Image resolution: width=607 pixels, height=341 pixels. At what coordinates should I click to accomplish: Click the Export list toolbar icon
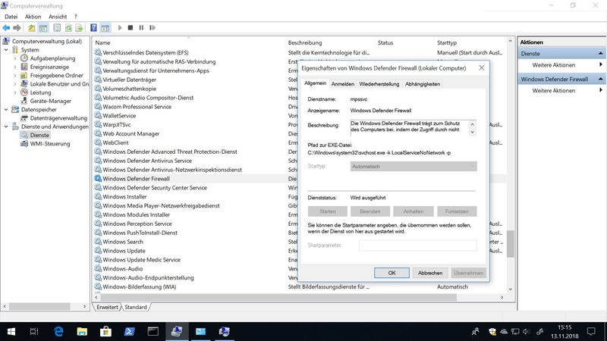click(79, 28)
